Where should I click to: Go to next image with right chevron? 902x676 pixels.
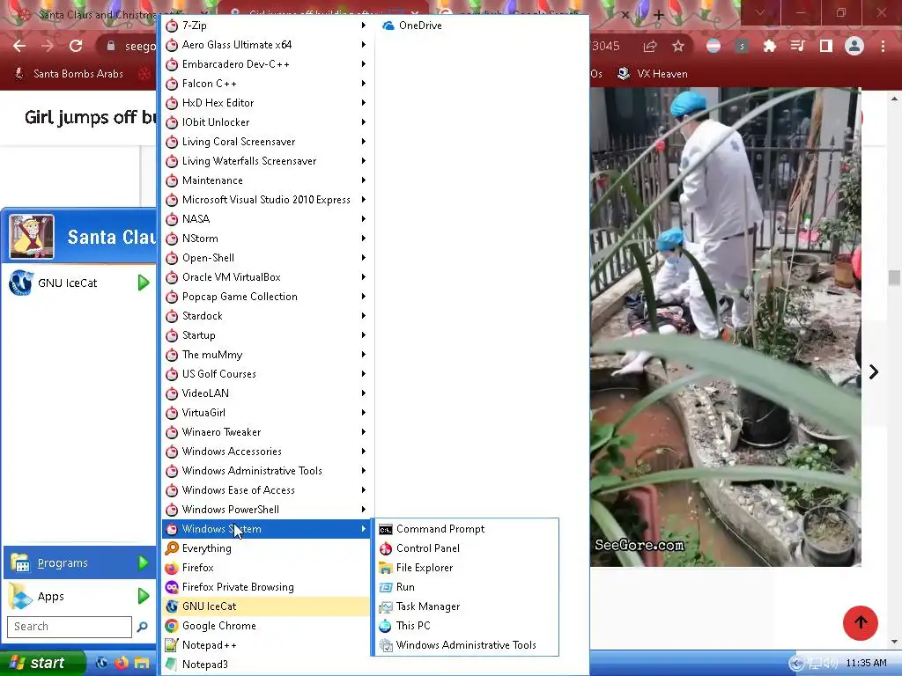(x=874, y=372)
